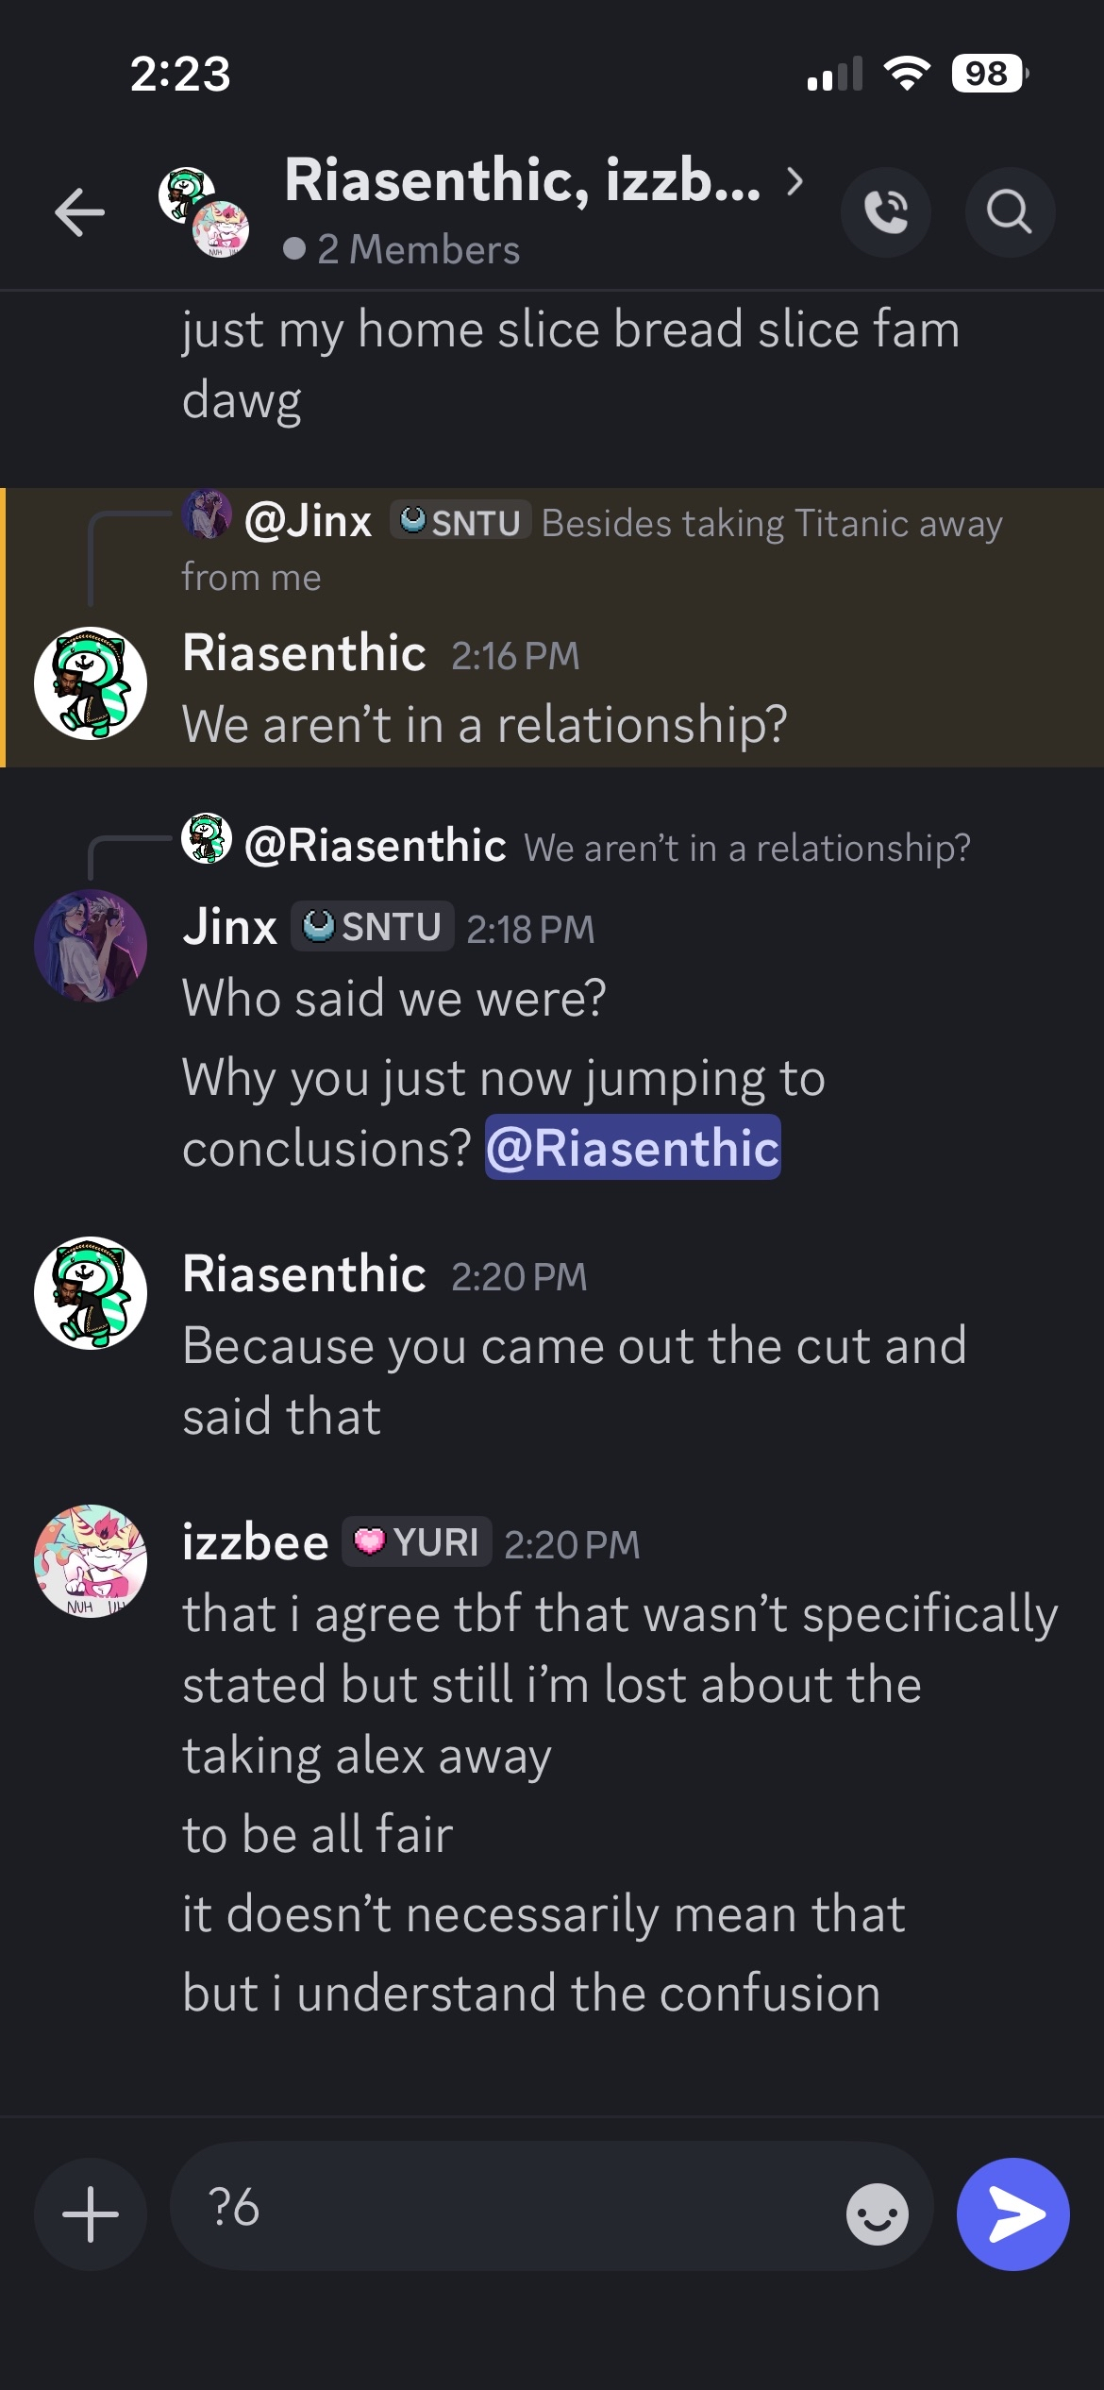Start a voice call

coord(885,211)
